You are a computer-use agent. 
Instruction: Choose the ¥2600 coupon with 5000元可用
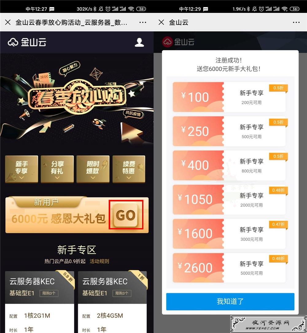click(x=229, y=268)
